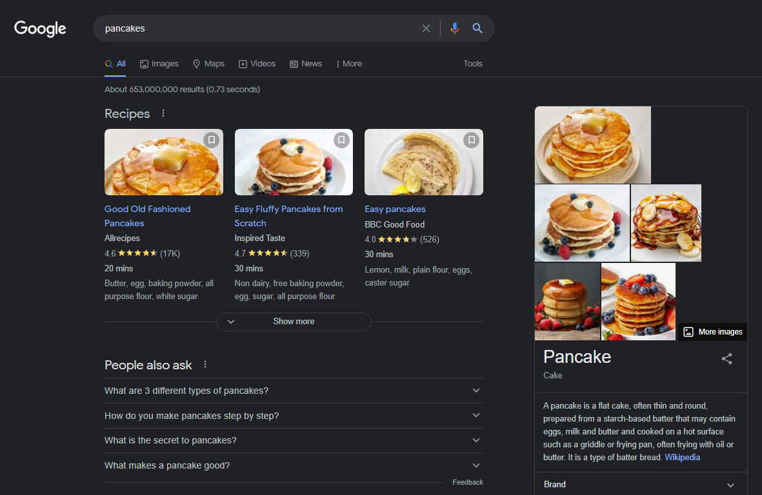Bookmark the BBC Good Food Easy pancakes recipe
Image resolution: width=762 pixels, height=495 pixels.
(472, 141)
